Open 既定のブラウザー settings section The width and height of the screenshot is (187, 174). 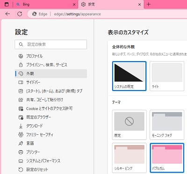click(x=51, y=117)
